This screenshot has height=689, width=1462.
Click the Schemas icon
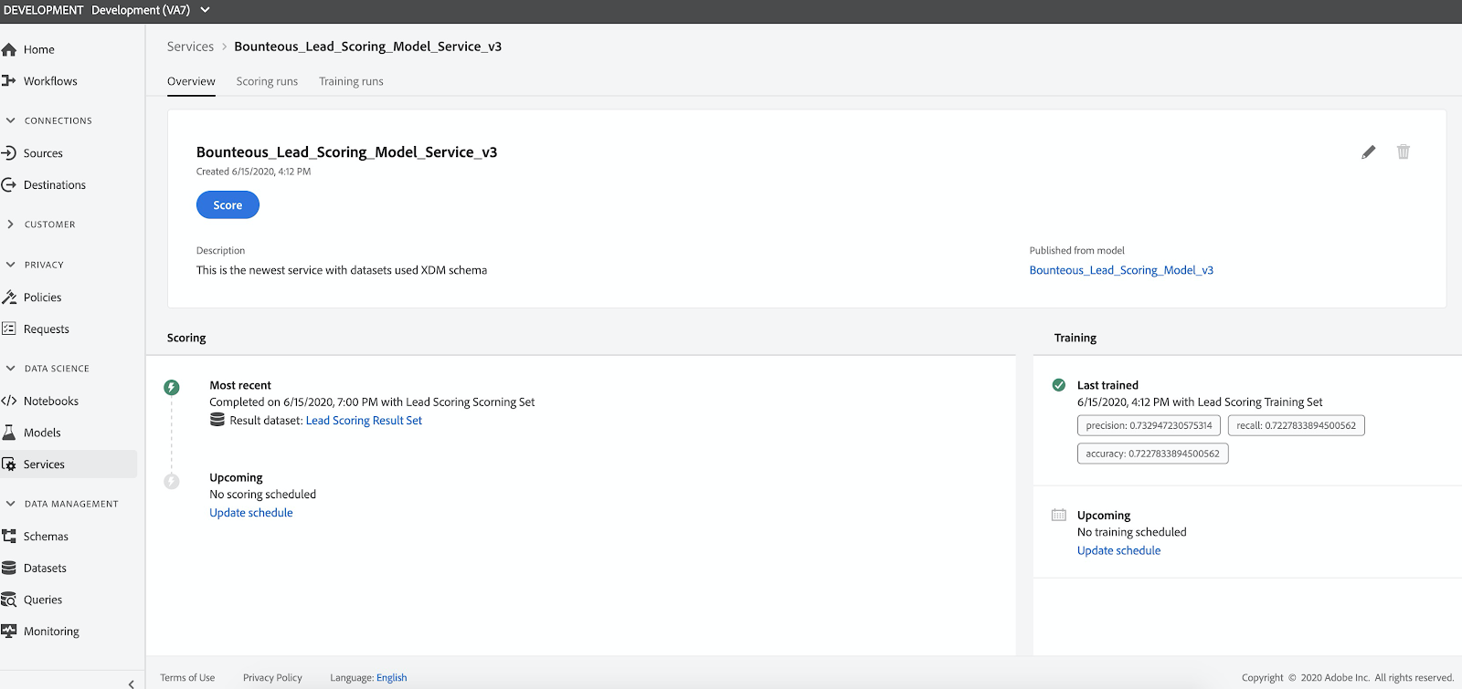tap(9, 536)
